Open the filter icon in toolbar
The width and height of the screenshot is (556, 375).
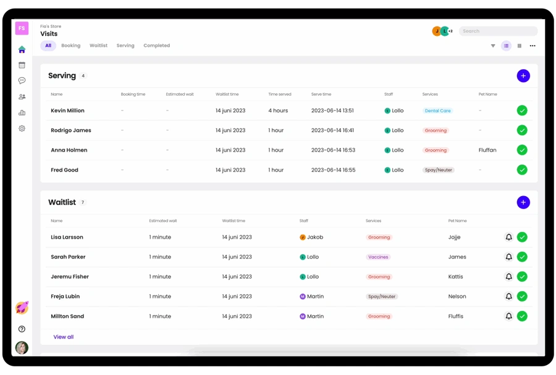[x=493, y=46]
